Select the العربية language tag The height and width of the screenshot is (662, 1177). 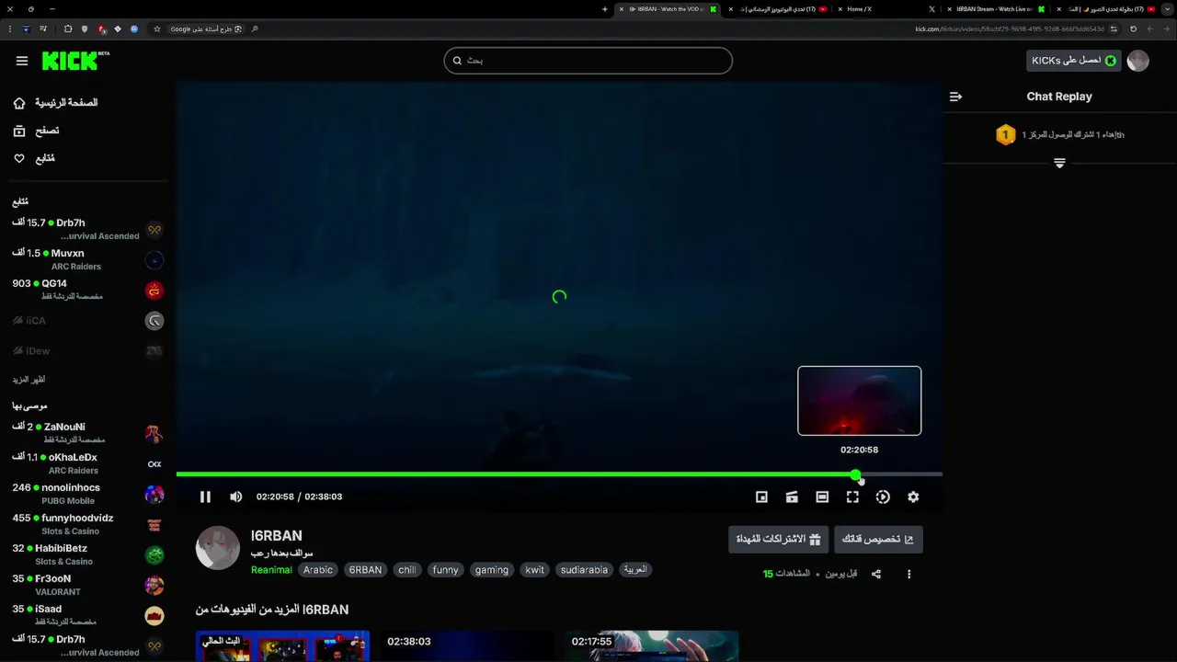(x=635, y=570)
